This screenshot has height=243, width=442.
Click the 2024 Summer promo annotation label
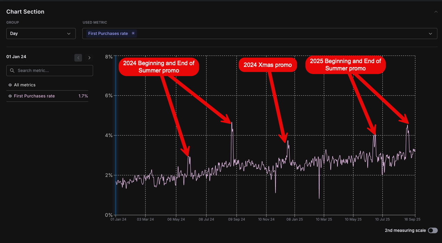159,67
